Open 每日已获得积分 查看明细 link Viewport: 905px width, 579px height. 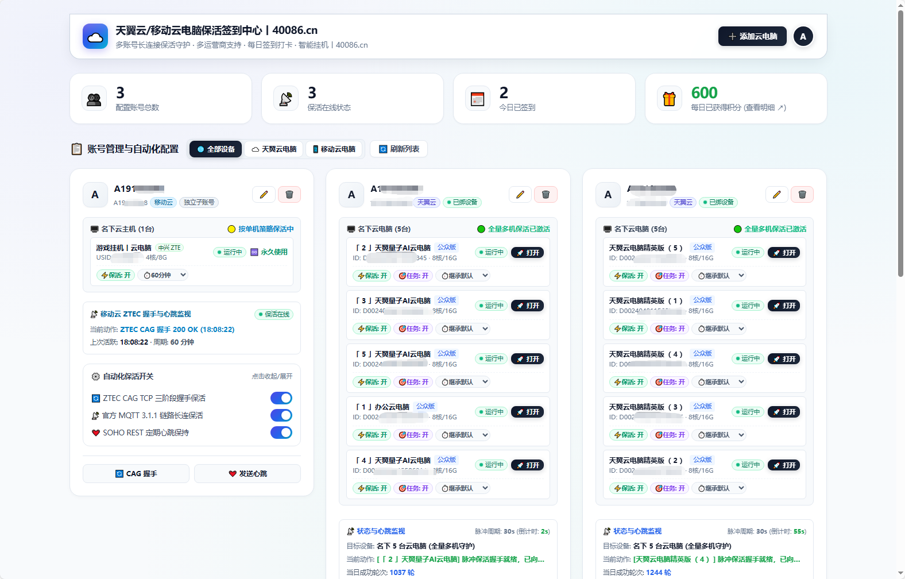[738, 107]
